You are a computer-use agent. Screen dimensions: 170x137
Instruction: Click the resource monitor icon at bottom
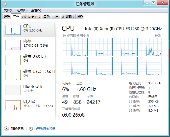tap(31, 129)
